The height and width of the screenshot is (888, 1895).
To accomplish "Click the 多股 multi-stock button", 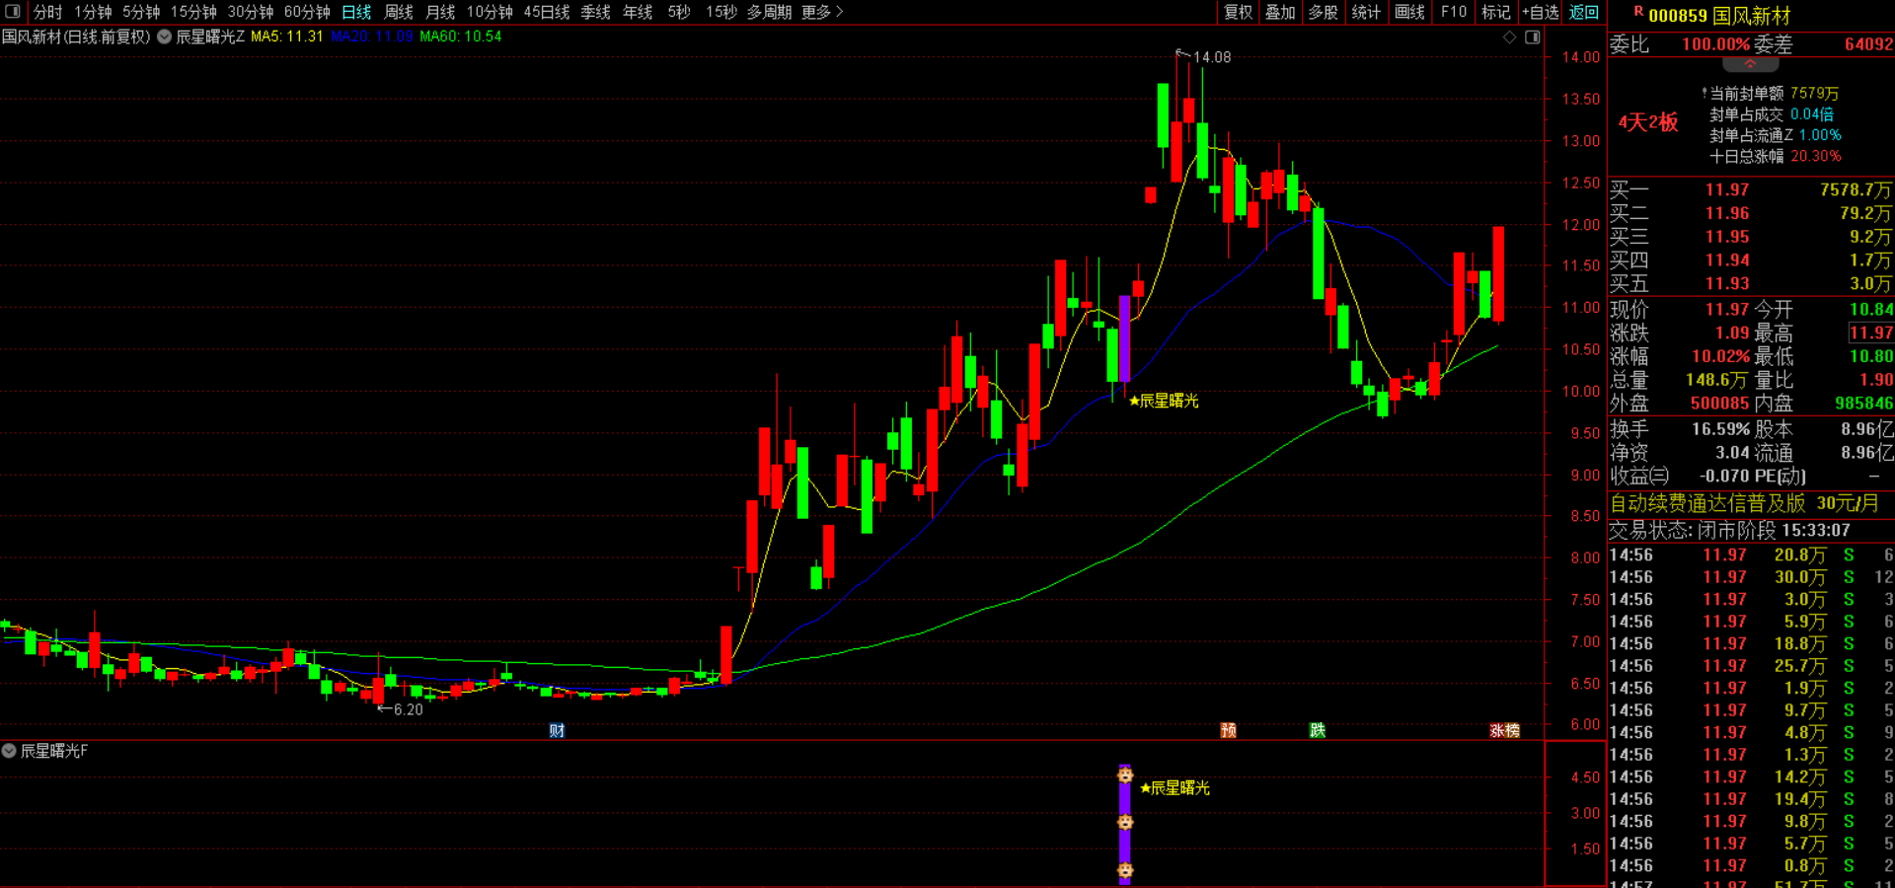I will tap(1323, 12).
